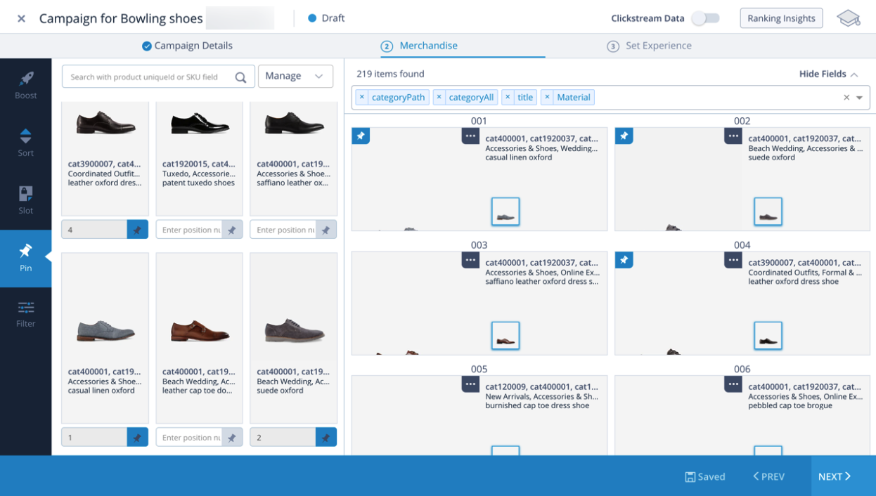Open the Slot panel
Viewport: 876px width, 496px height.
click(26, 200)
